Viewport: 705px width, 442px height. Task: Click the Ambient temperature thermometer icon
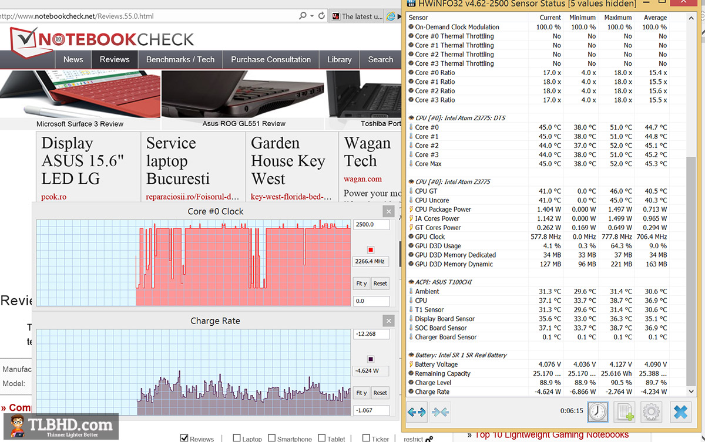click(x=411, y=292)
